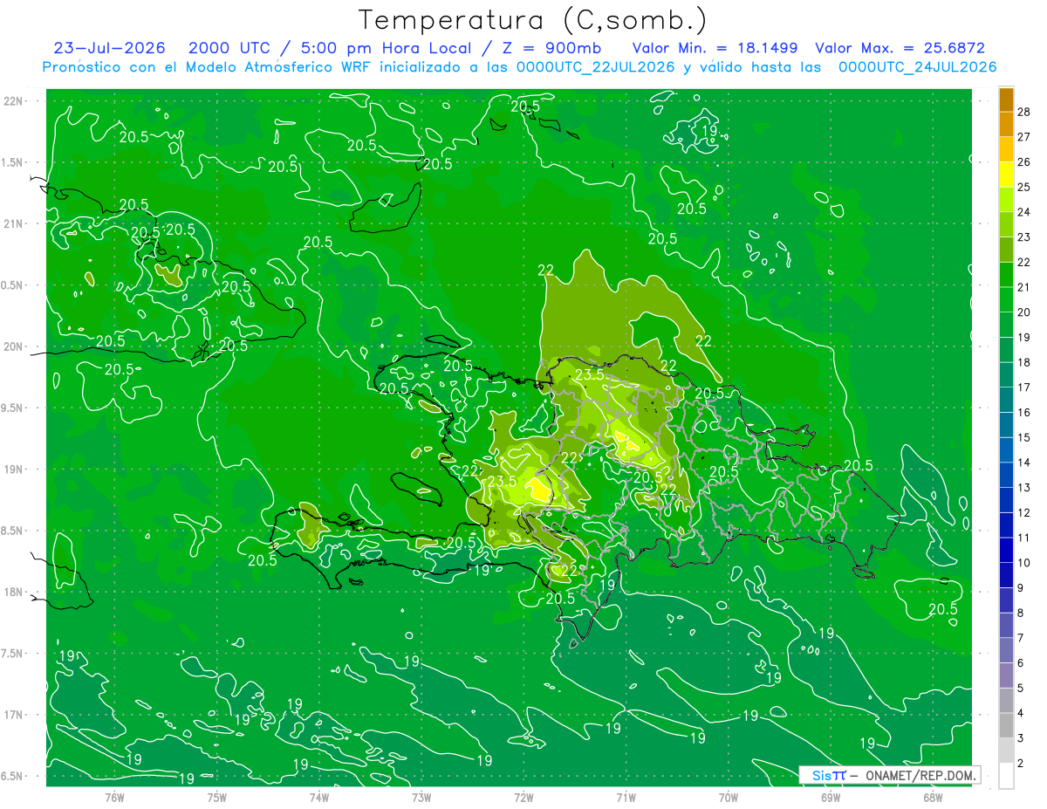The width and height of the screenshot is (1047, 809).
Task: Click the "20N" latitude axis label
Action: tap(14, 346)
